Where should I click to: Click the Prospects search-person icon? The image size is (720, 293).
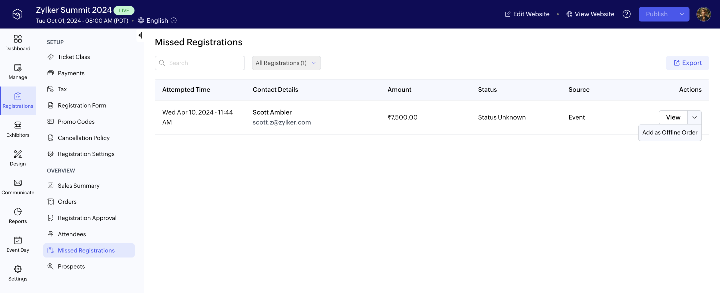tap(50, 266)
